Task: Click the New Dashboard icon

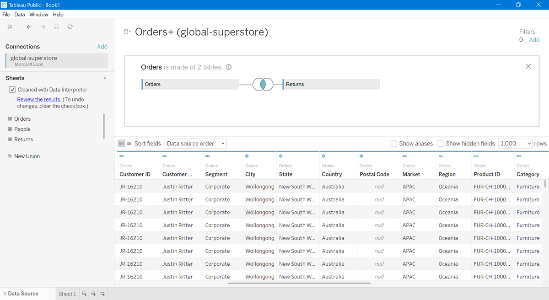Action: (x=93, y=294)
